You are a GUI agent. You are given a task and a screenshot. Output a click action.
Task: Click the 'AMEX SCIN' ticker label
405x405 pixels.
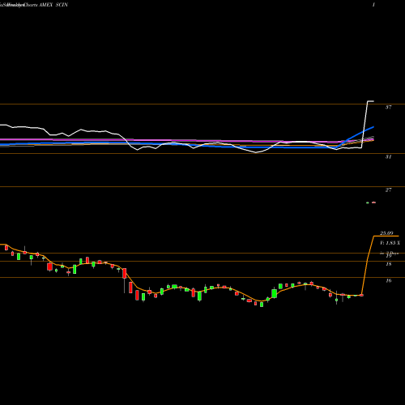tap(53, 5)
